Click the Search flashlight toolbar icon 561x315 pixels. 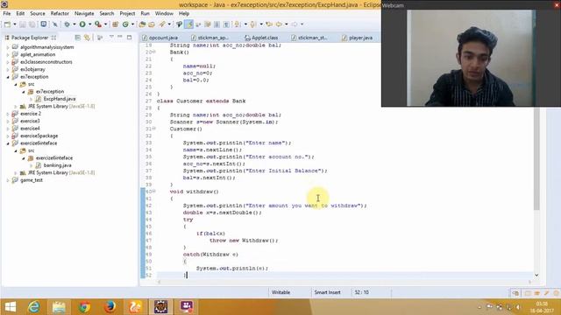click(x=162, y=24)
